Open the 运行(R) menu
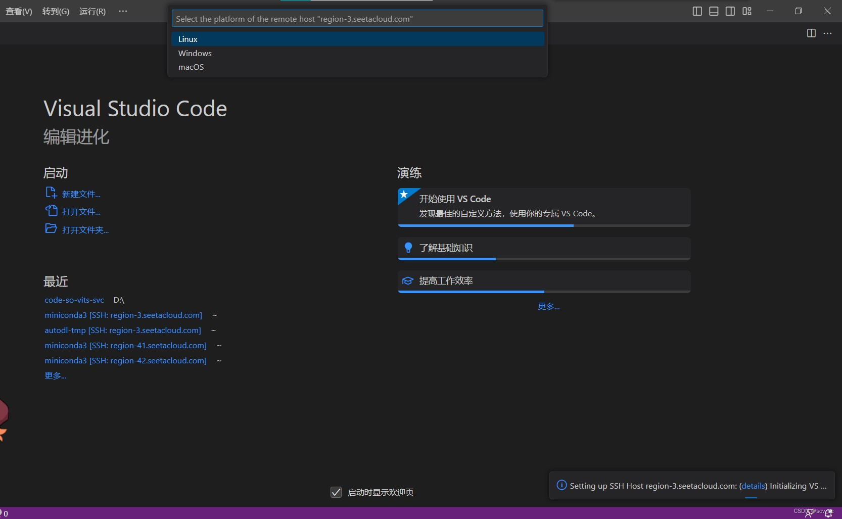 click(x=92, y=11)
